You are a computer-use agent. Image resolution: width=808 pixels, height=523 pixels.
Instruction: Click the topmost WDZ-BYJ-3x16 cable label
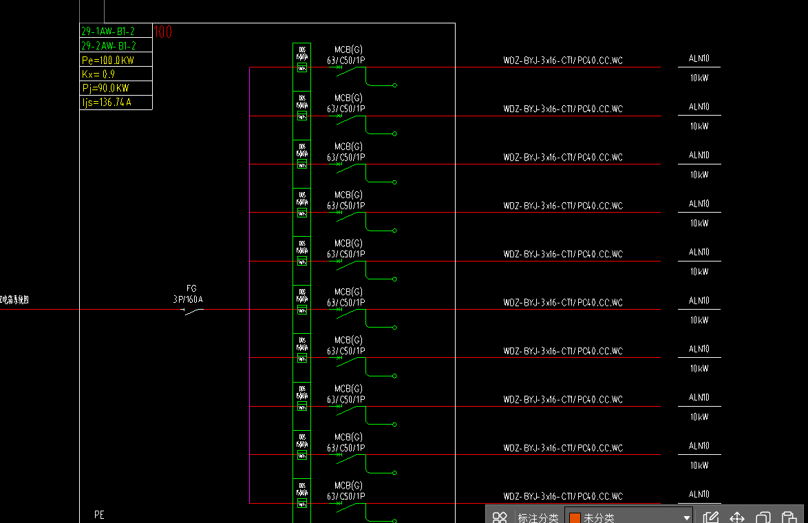[563, 61]
